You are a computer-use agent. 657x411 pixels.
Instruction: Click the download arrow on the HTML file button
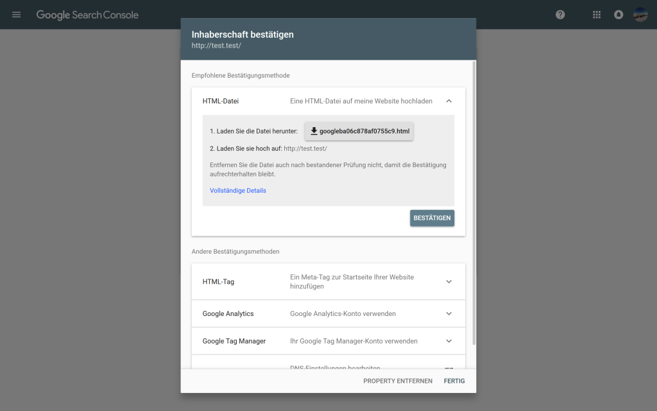pos(314,130)
